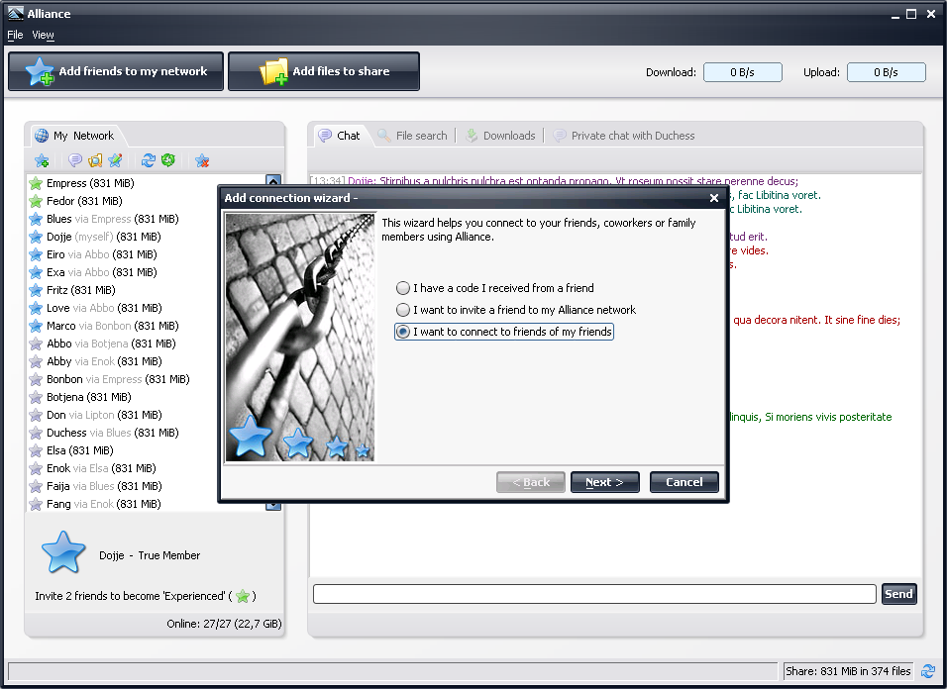Open the Private chat with Duchess tab
Viewport: 947px width, 689px height.
(624, 136)
